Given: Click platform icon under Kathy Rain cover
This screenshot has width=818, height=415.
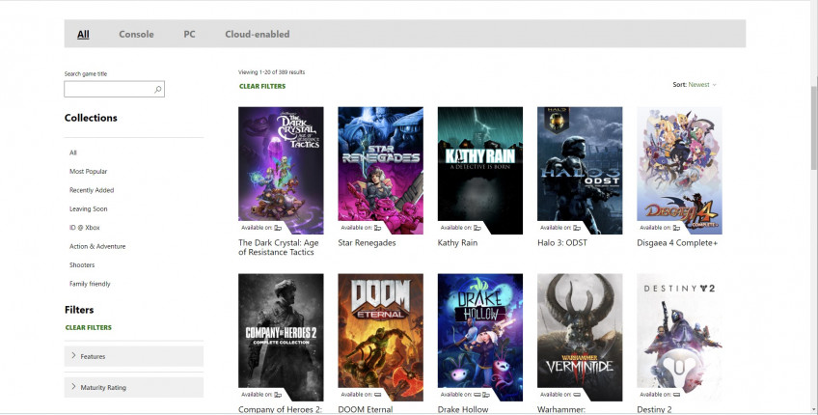Looking at the screenshot, I should [477, 228].
